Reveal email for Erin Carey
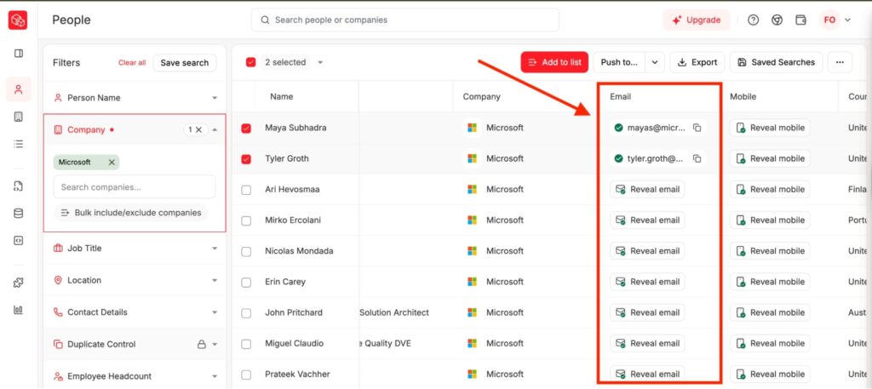Screen dimensions: 872x389 [647, 282]
